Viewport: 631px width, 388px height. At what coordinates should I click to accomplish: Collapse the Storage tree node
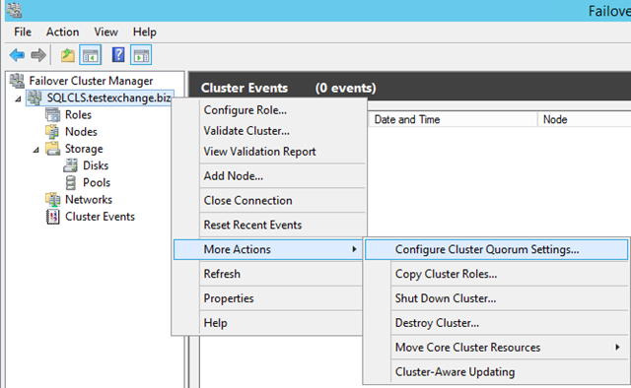click(35, 150)
